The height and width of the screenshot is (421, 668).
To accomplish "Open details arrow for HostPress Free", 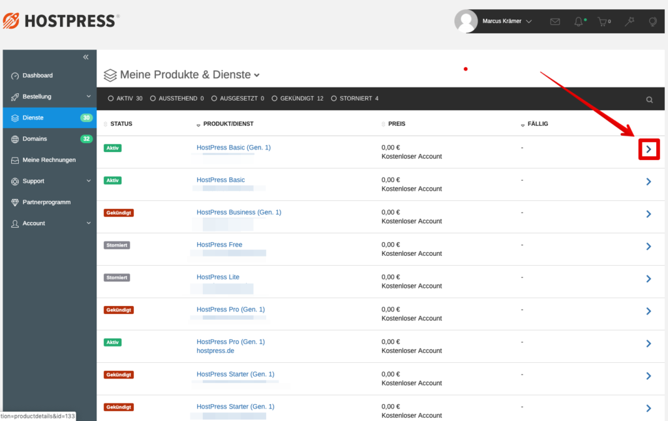I will point(648,246).
